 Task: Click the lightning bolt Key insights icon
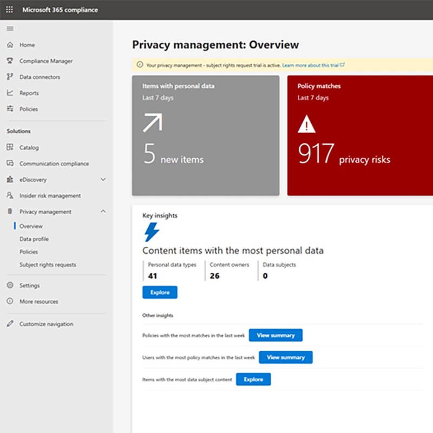(x=152, y=232)
